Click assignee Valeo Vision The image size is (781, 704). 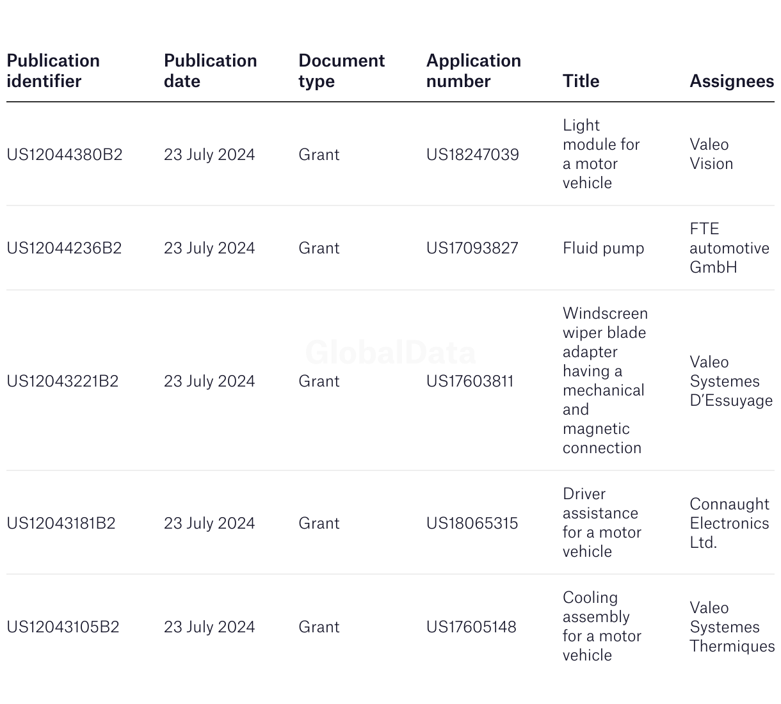711,154
